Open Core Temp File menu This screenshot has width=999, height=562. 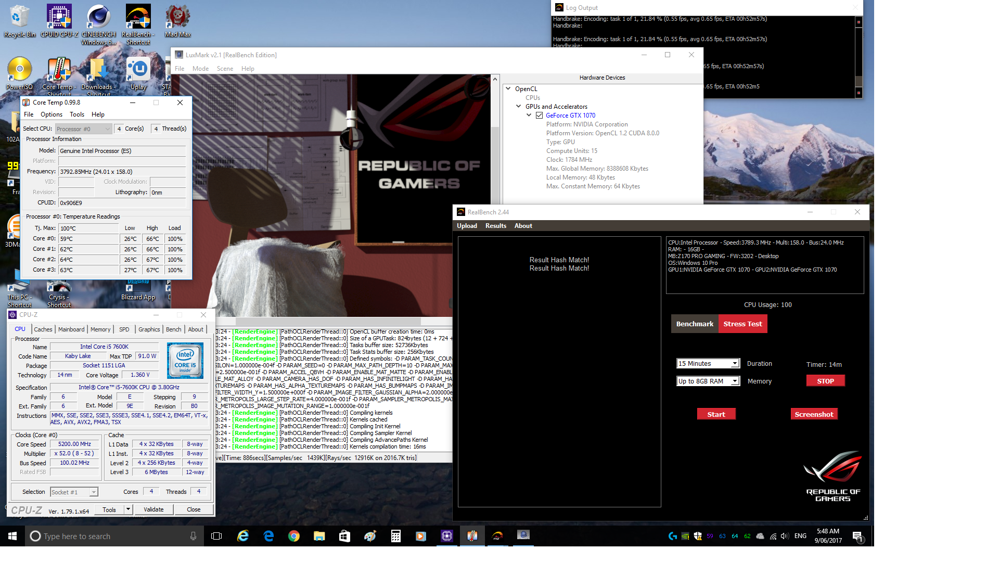(29, 114)
